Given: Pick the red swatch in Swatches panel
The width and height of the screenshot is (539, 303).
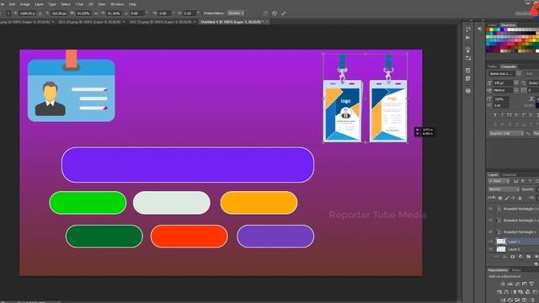Looking at the screenshot, I should 488,30.
